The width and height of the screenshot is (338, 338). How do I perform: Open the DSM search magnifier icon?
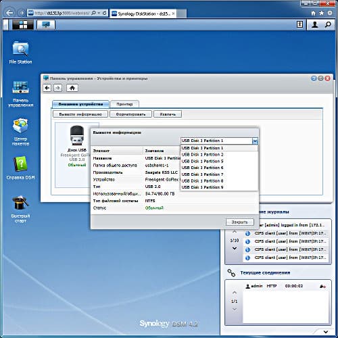(x=328, y=24)
